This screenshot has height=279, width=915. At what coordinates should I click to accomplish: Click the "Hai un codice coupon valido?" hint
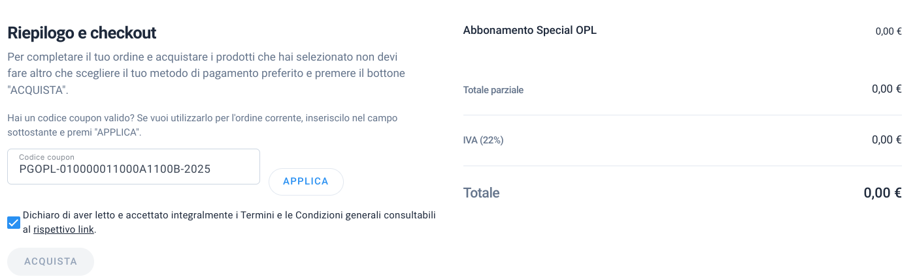203,125
